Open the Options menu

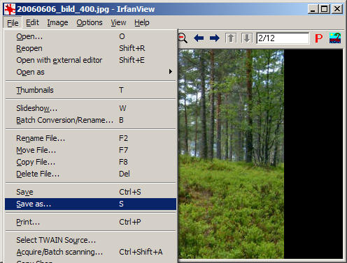point(90,23)
